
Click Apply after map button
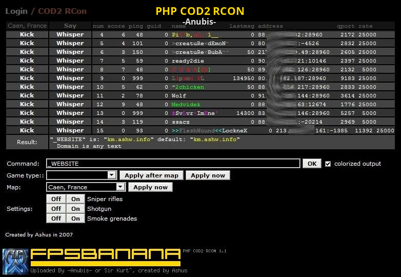click(151, 175)
